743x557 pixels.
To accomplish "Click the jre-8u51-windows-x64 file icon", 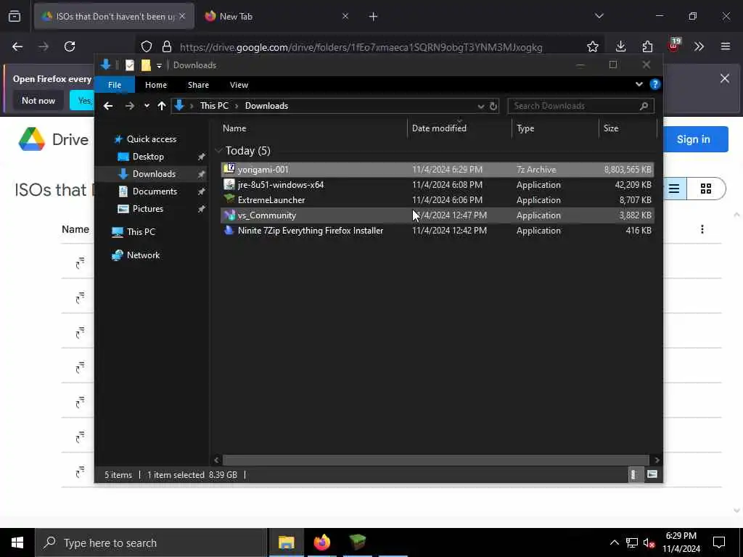I will pyautogui.click(x=229, y=184).
